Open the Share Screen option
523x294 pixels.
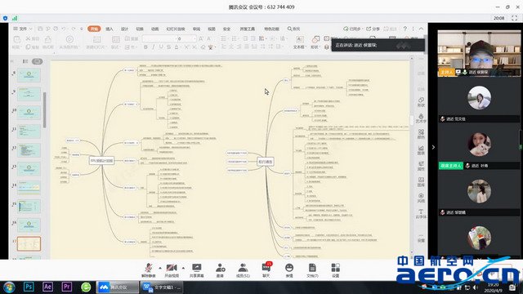(x=196, y=270)
